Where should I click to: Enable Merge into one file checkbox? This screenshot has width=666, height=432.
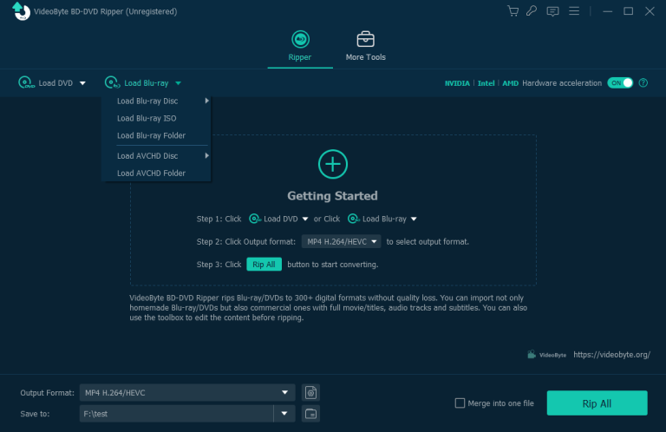pos(460,403)
